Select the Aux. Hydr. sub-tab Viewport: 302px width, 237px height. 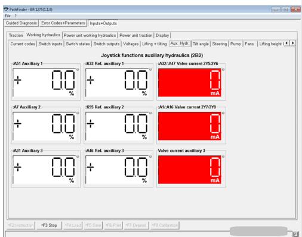tap(180, 43)
